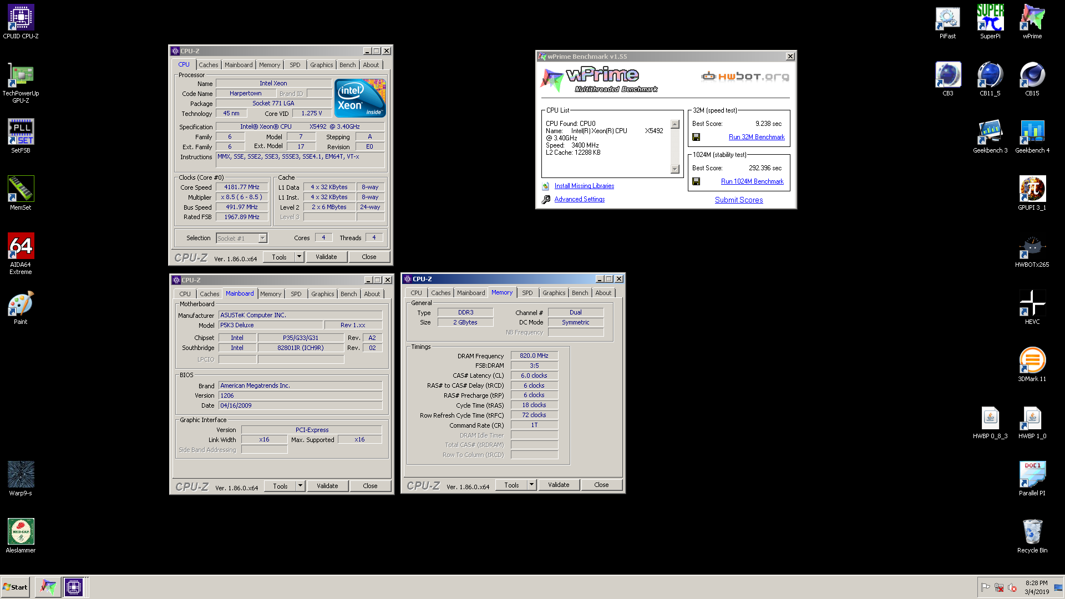
Task: Open the CB15 desktop shortcut
Action: coord(1032,79)
